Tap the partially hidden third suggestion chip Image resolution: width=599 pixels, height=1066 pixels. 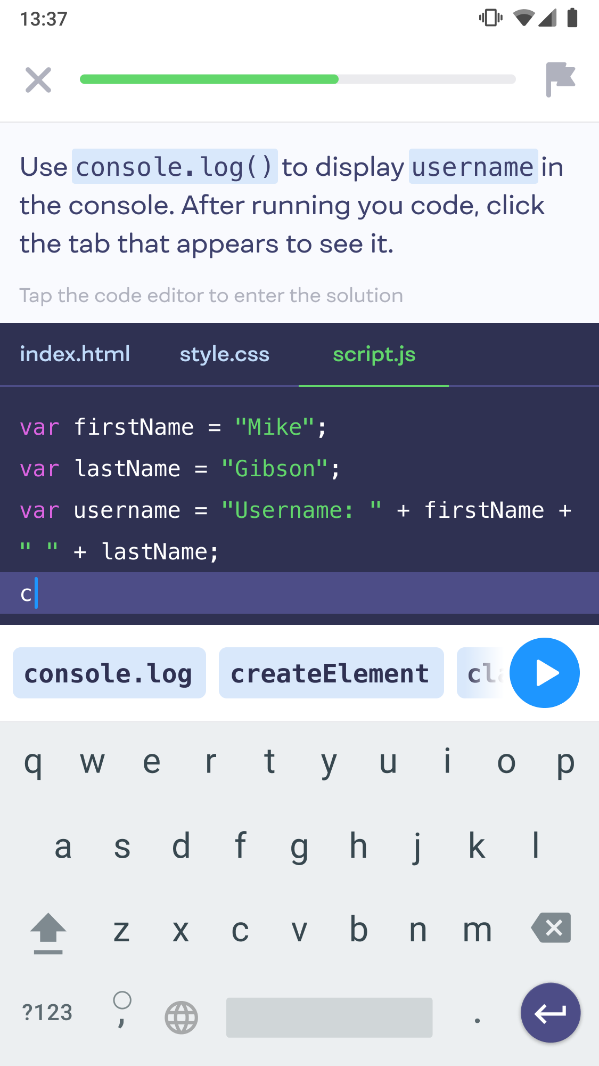click(482, 673)
